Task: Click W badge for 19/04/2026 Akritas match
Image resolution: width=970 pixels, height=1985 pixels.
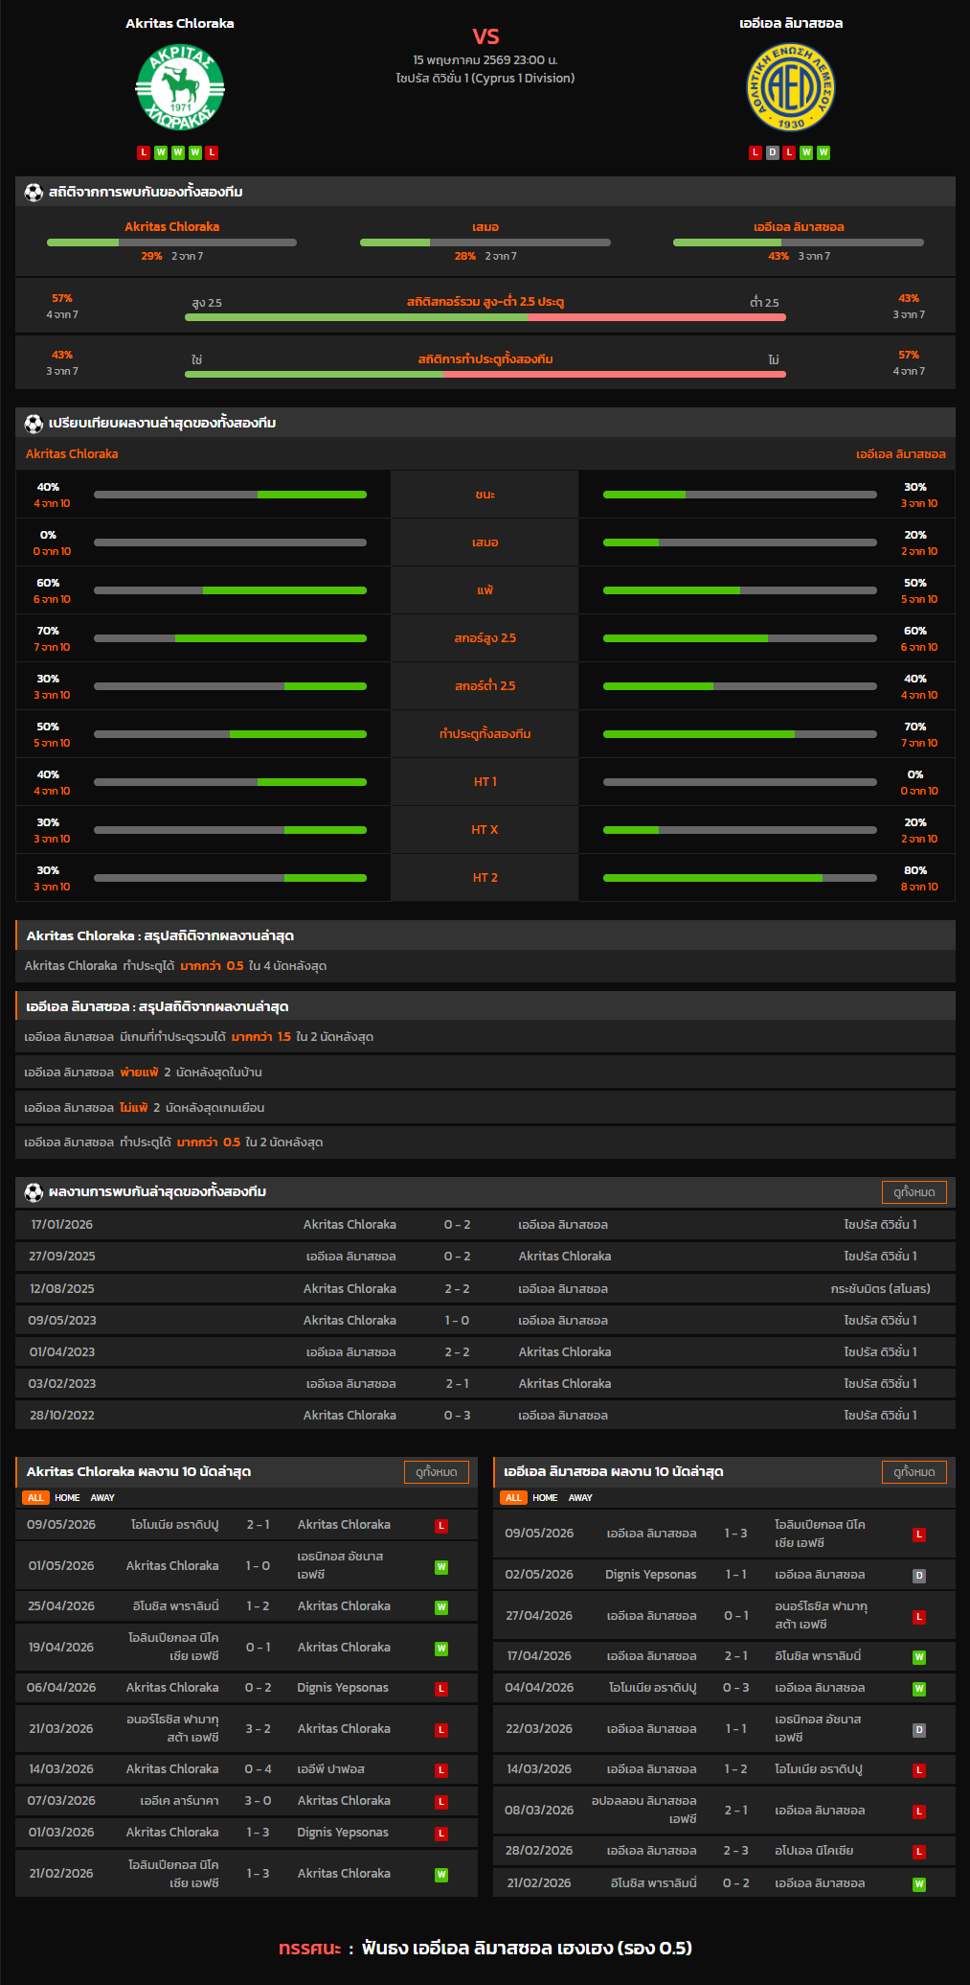Action: [x=441, y=1649]
